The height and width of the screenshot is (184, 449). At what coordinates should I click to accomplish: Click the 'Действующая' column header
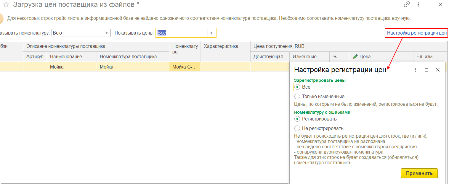(x=268, y=56)
